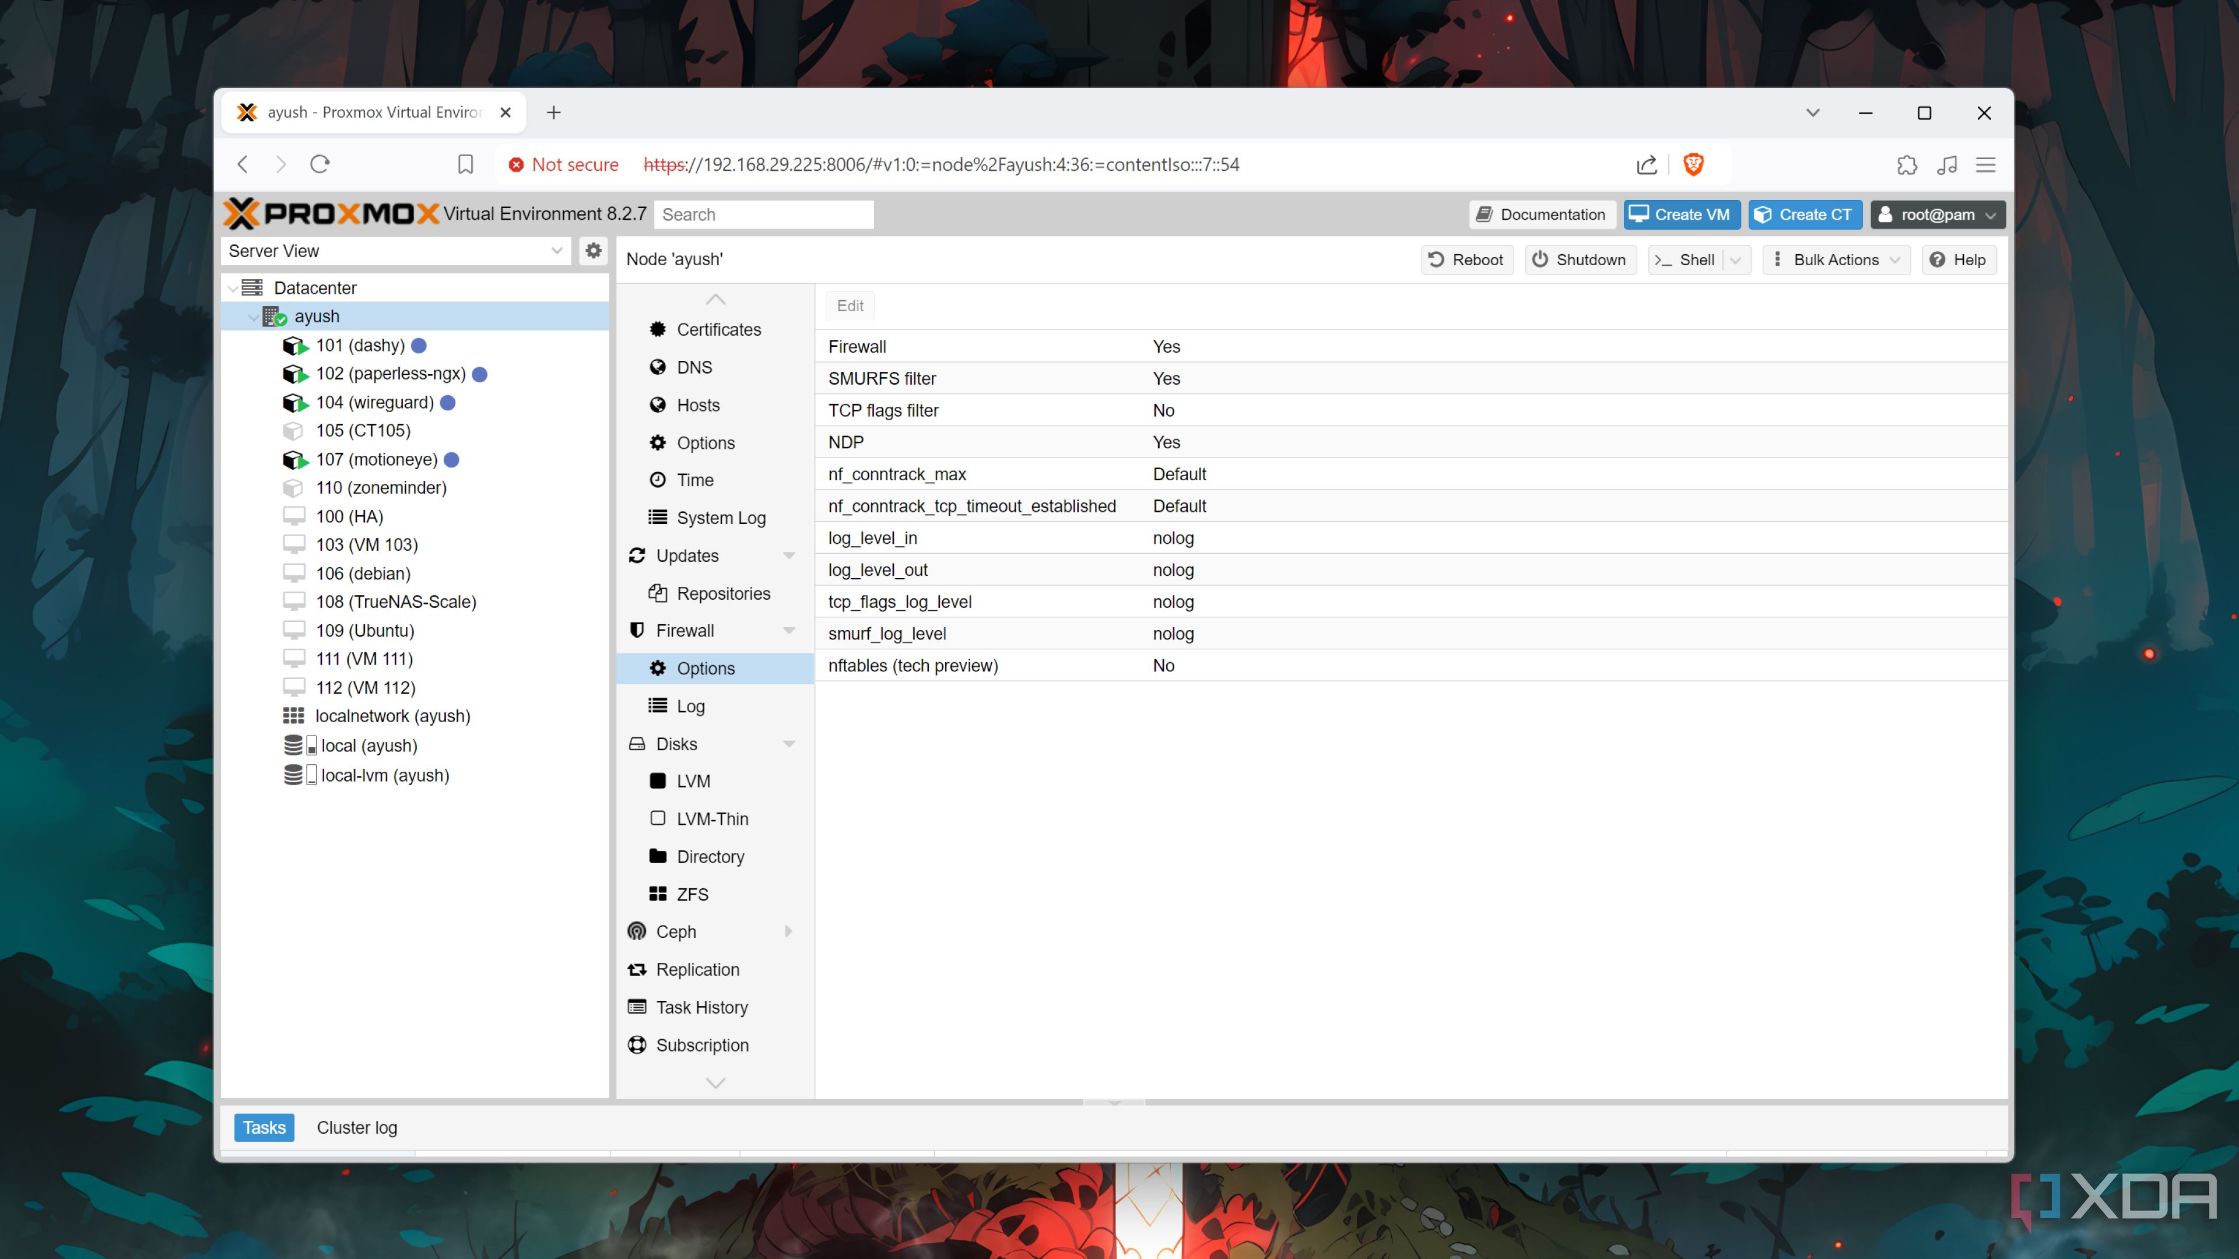Open the Shell dropdown arrow

[1735, 259]
